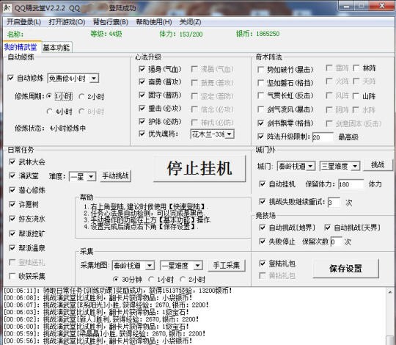This screenshot has height=345, width=396.
Task: Uncheck the 潜心修炼 daily task
Action: point(12,190)
